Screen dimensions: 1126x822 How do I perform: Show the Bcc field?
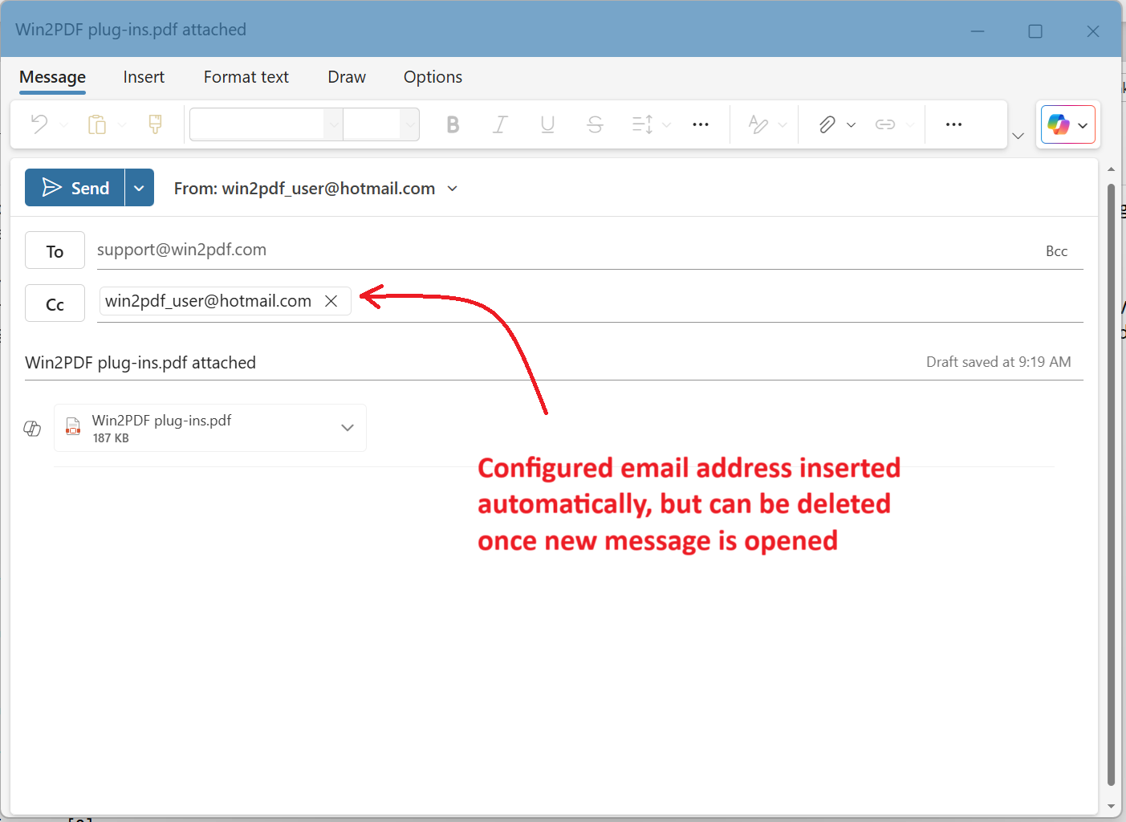(1056, 251)
